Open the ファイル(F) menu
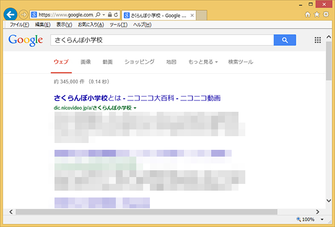The width and height of the screenshot is (335, 227). tap(19, 25)
